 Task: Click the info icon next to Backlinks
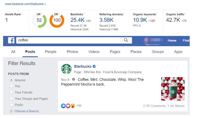(84, 14)
